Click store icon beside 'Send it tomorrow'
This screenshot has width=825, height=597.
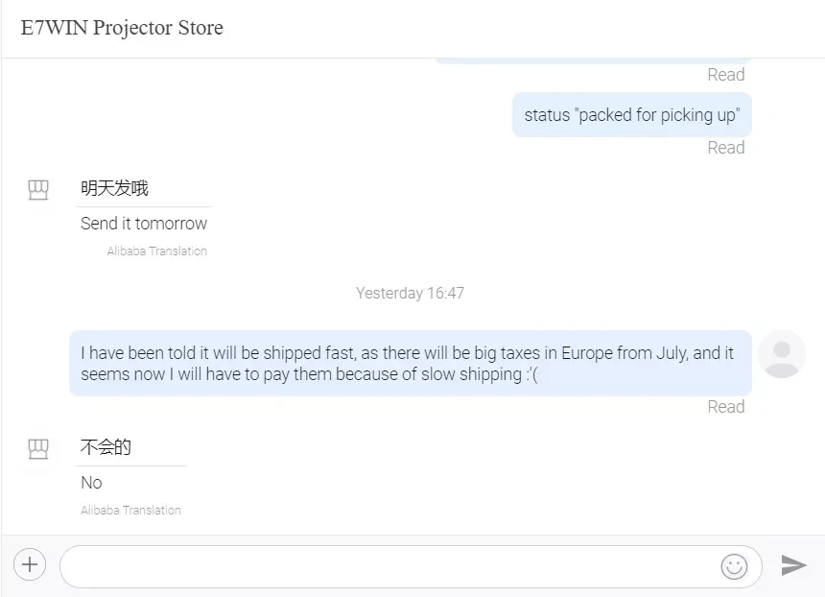[x=38, y=190]
